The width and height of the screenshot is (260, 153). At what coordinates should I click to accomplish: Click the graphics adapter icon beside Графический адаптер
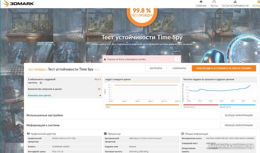tap(28, 134)
